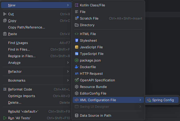Viewport: 180px width, 121px height.
Task: Click the green Run 'All Tests' play icon
Action: [5, 118]
